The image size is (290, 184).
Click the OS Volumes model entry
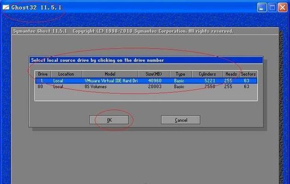coord(96,86)
